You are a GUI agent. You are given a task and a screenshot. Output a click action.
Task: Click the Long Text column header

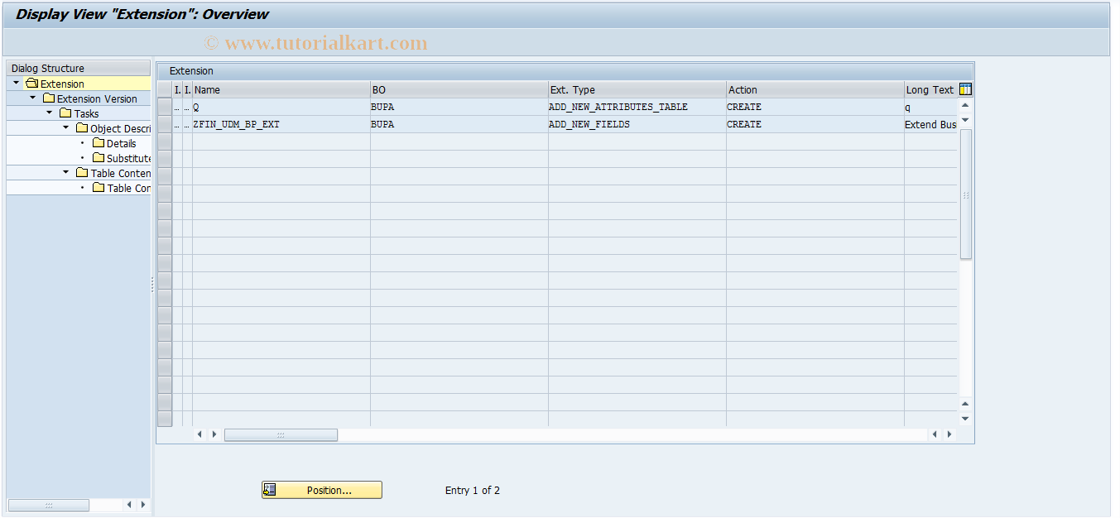[x=930, y=89]
